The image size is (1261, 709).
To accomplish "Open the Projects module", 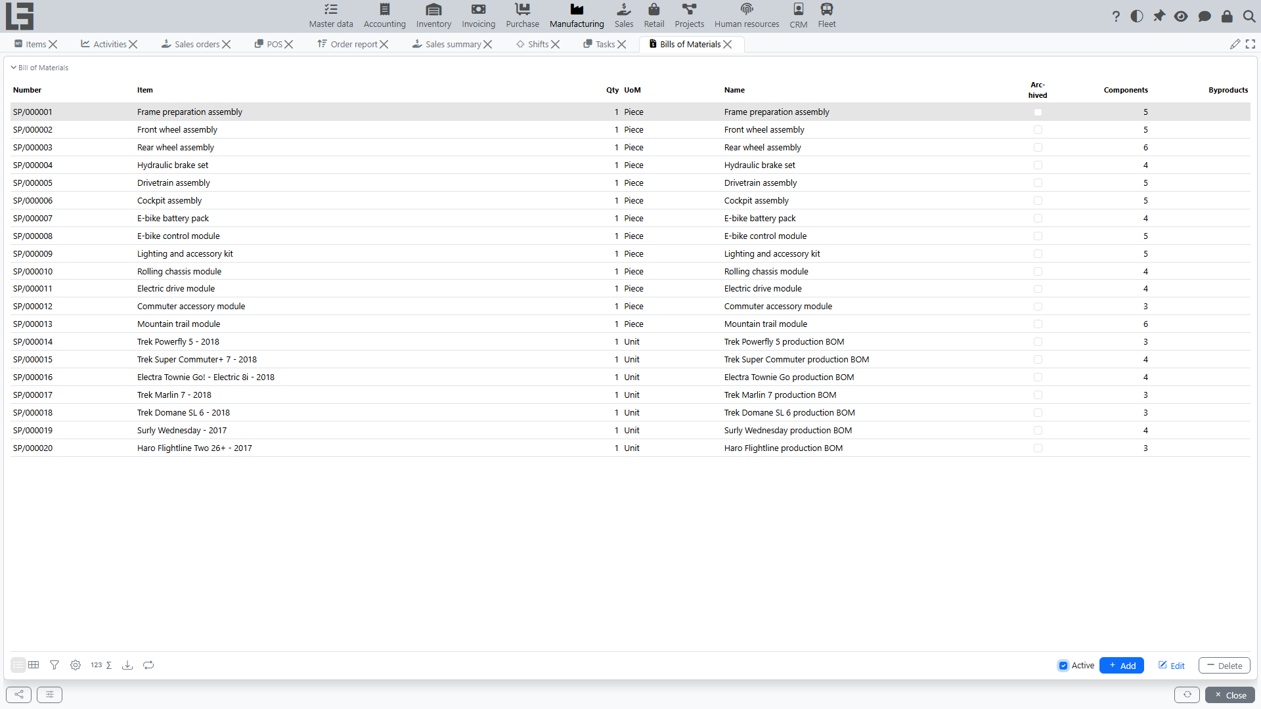I will tap(689, 16).
